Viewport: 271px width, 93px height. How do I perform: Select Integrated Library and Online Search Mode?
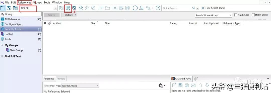click(15, 8)
